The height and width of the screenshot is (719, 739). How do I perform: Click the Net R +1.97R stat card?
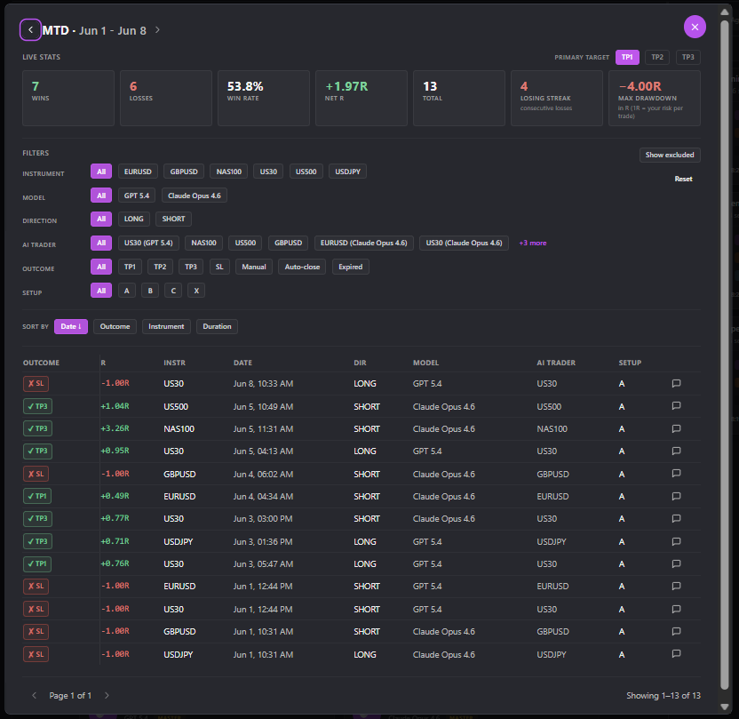coord(362,98)
